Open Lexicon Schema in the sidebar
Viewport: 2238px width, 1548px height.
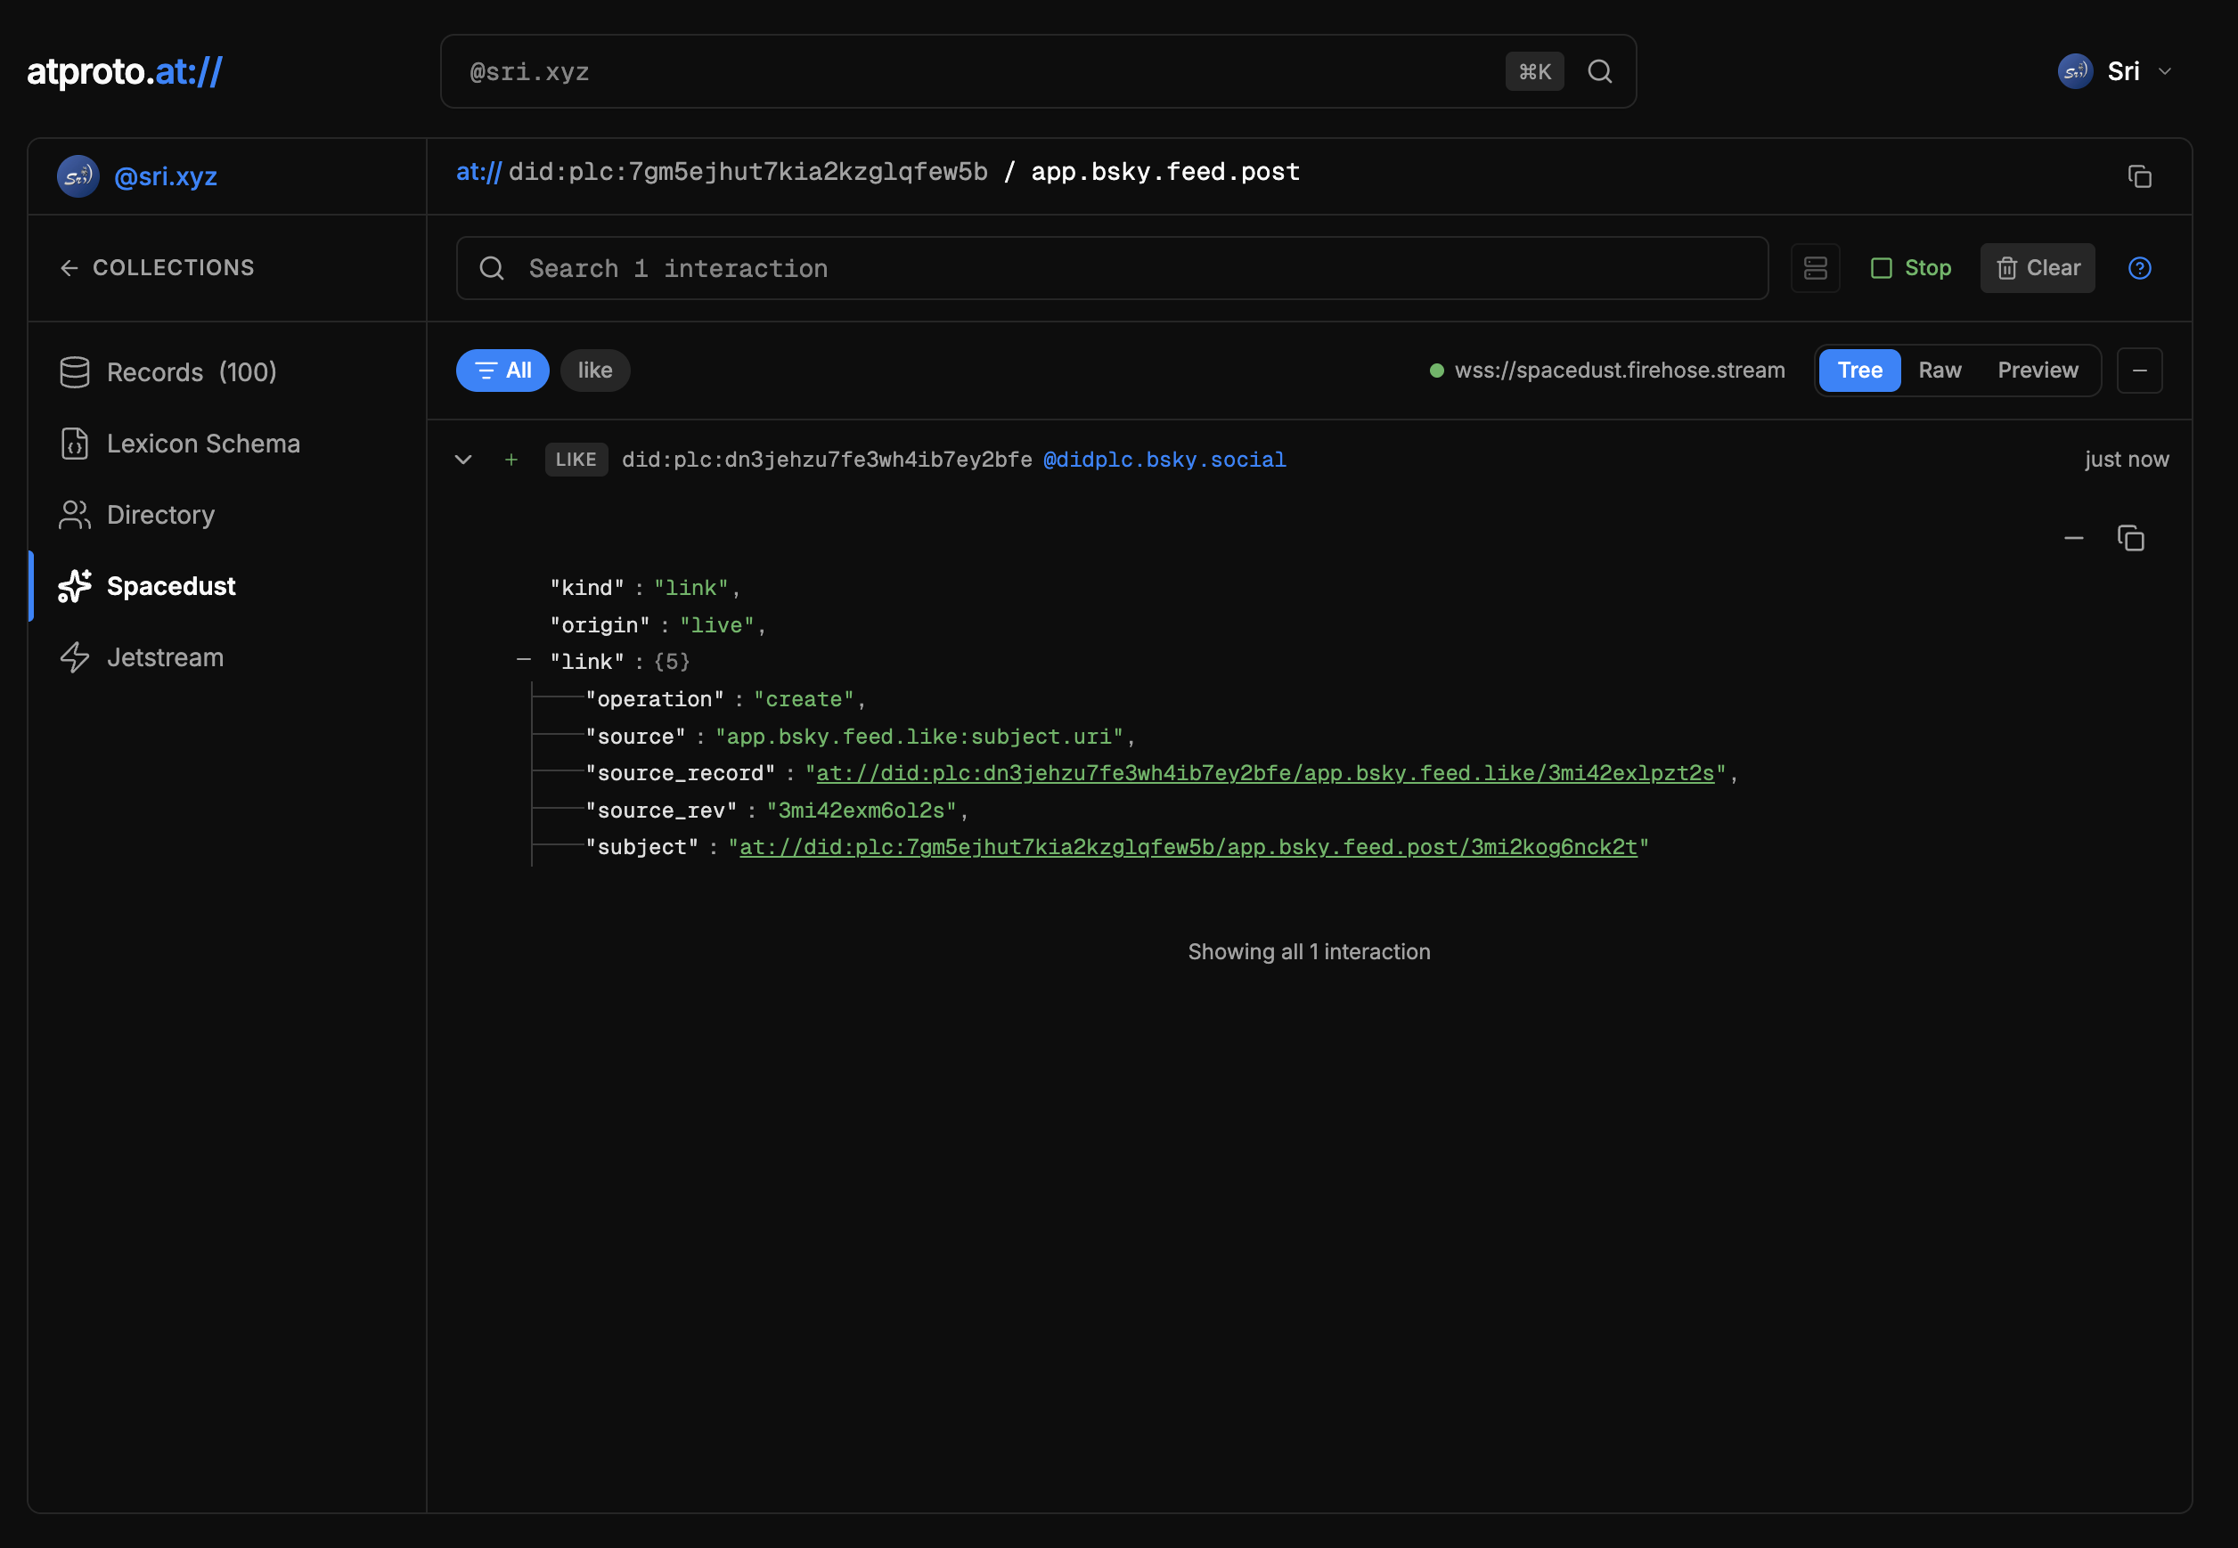pos(203,444)
